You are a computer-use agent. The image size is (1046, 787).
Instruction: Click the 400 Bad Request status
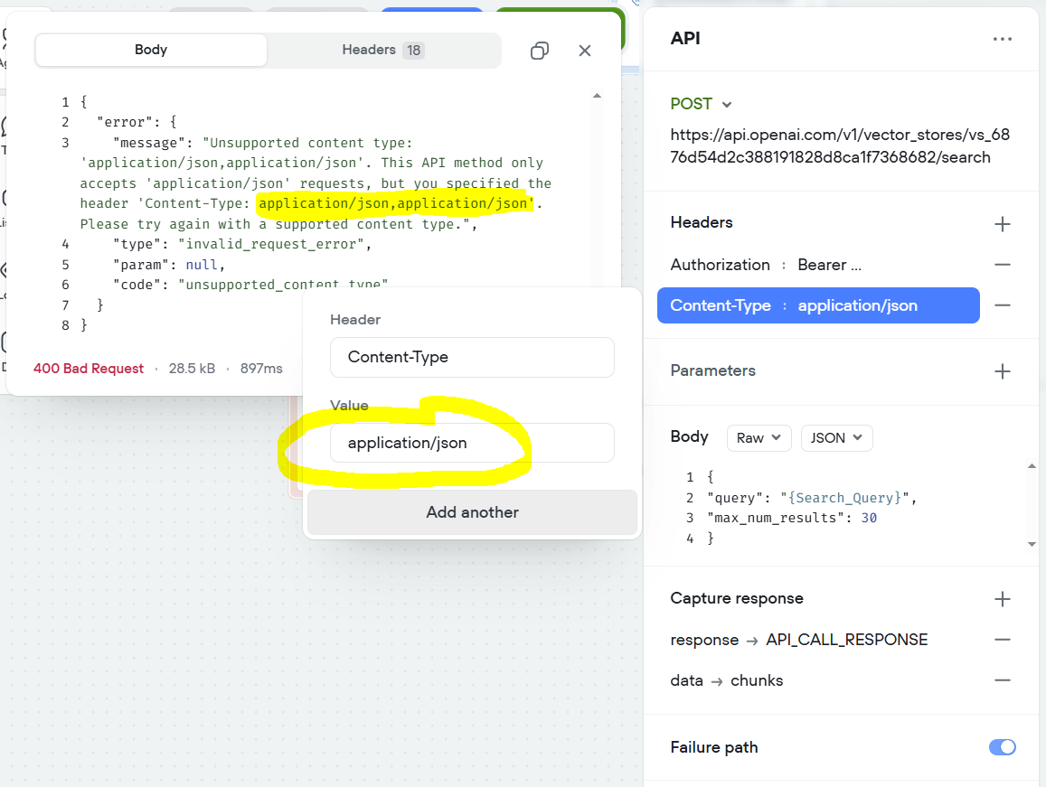(88, 369)
